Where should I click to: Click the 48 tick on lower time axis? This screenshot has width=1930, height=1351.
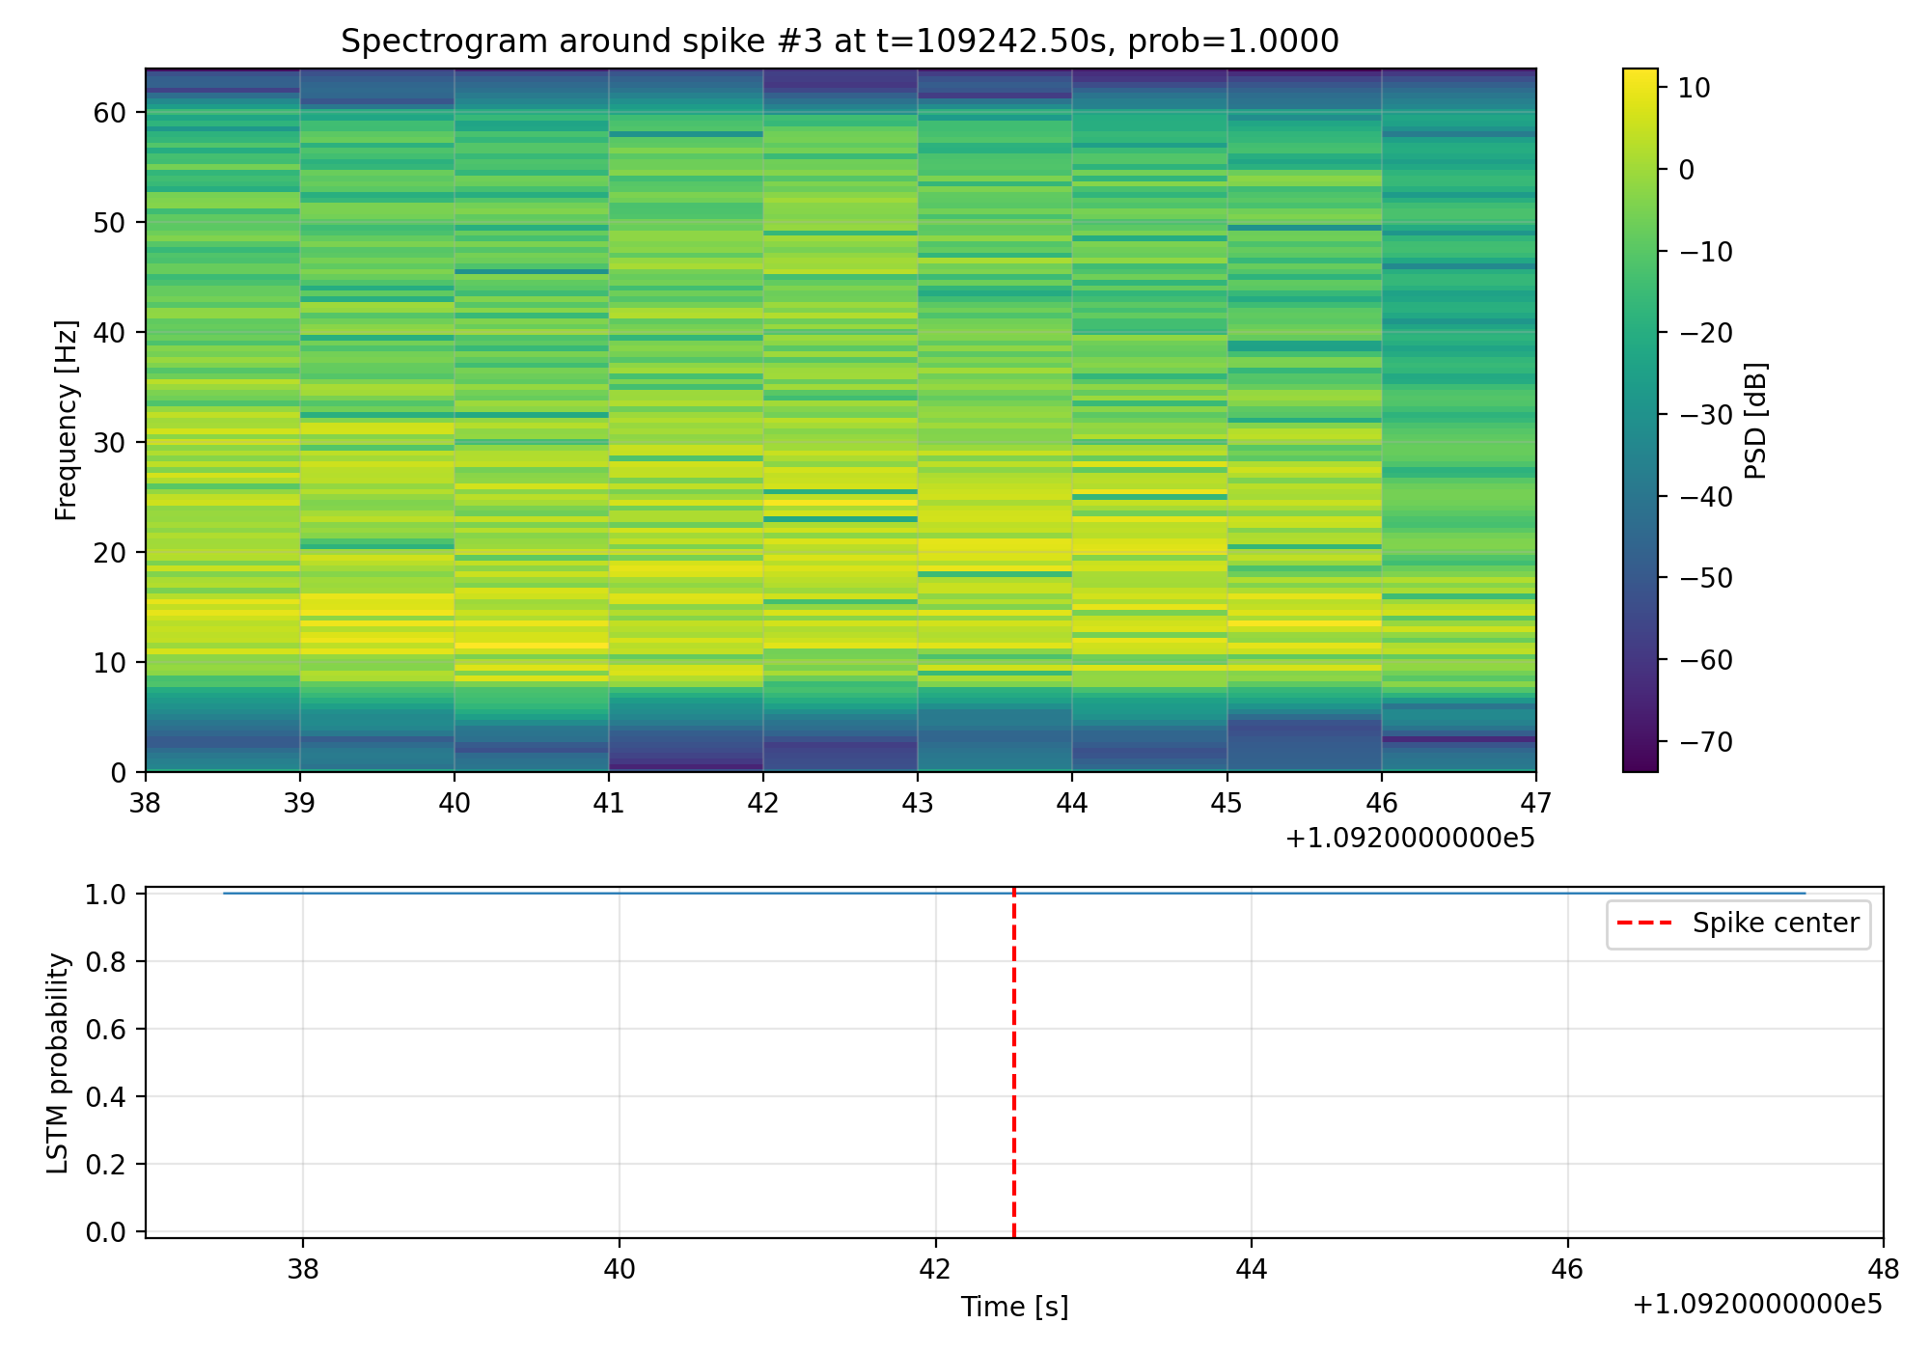tap(1883, 1268)
